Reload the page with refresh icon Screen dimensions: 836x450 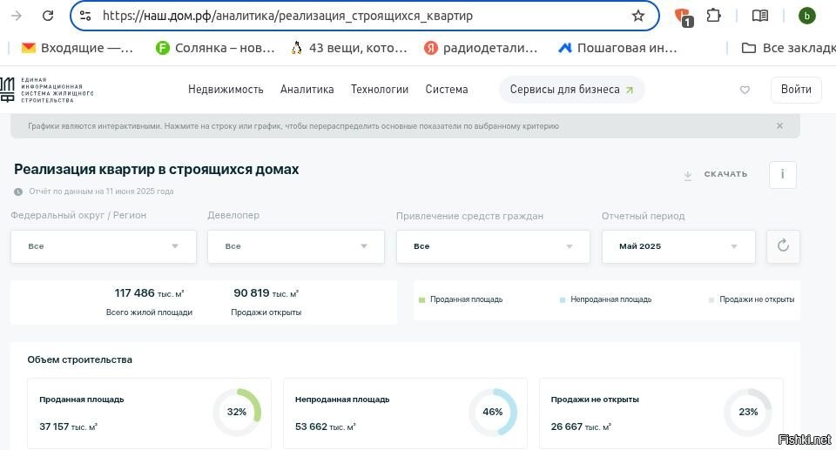coord(48,16)
